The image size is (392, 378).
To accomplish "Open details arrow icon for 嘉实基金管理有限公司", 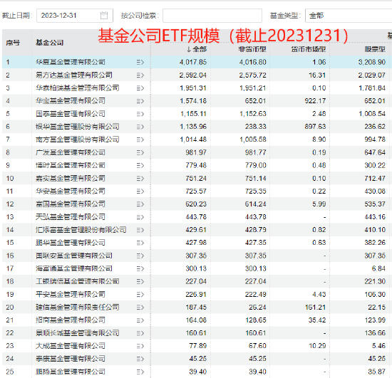I will click(x=140, y=179).
